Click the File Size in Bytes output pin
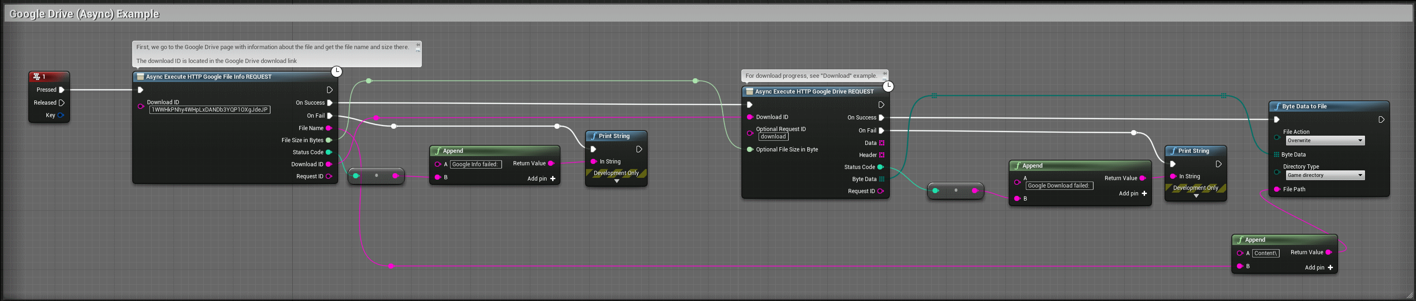Screen dimensions: 1416x301 point(328,140)
